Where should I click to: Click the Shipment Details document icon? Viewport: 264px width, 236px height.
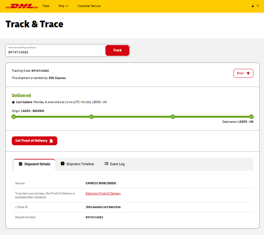20,164
